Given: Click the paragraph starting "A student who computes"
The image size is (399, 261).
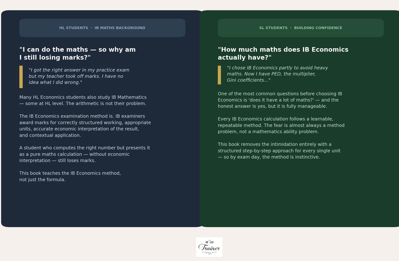Looking at the screenshot, I should click(85, 154).
